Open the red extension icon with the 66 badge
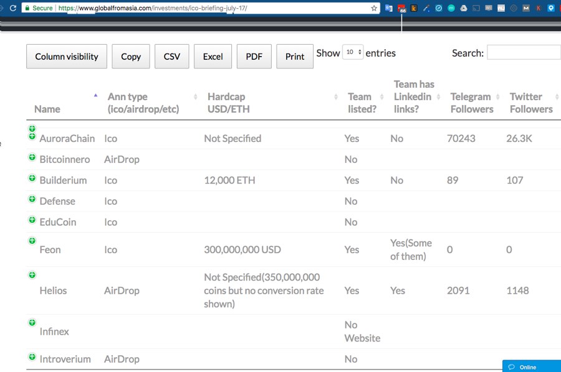 [x=401, y=8]
